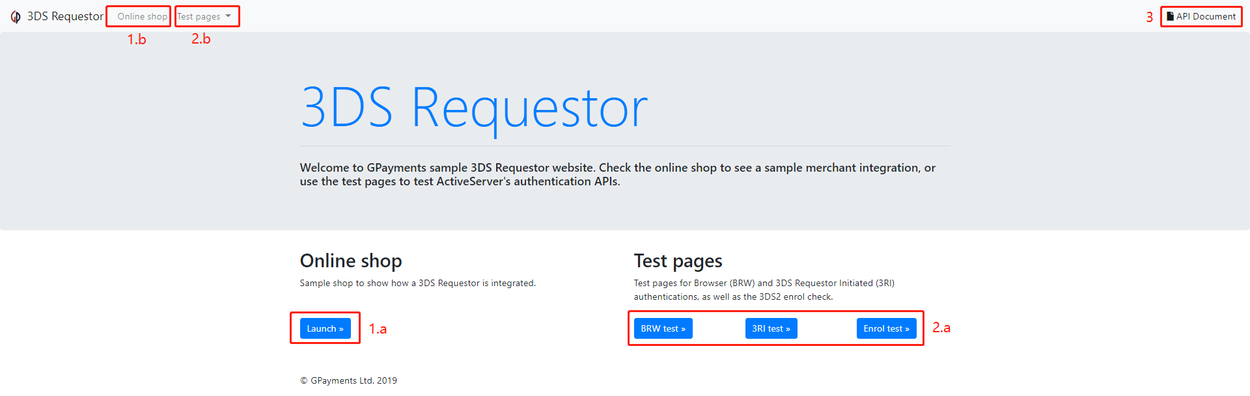Screen dimensions: 1250x396
Task: Start the BRW test » page
Action: [x=663, y=328]
